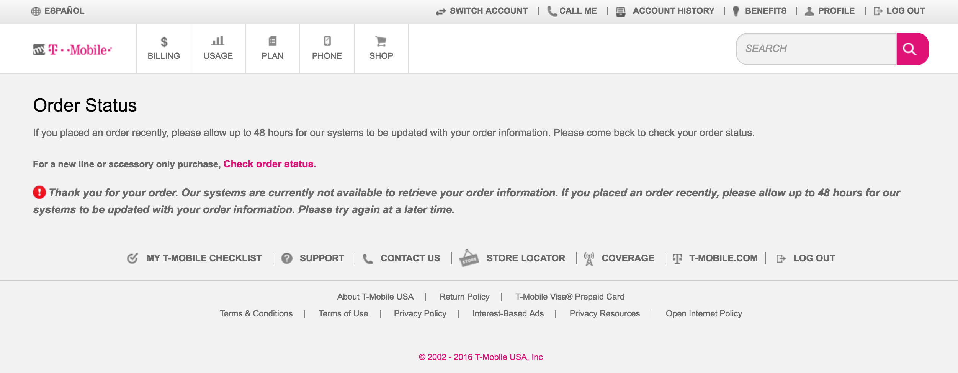
Task: Click the coverage antenna tower icon
Action: pos(589,259)
